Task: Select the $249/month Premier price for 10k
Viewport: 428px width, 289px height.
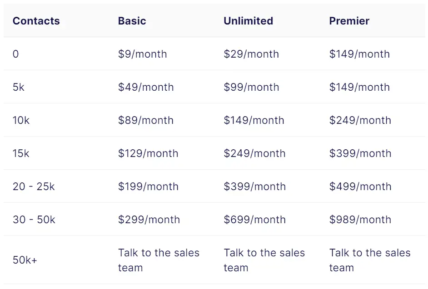Action: [360, 120]
